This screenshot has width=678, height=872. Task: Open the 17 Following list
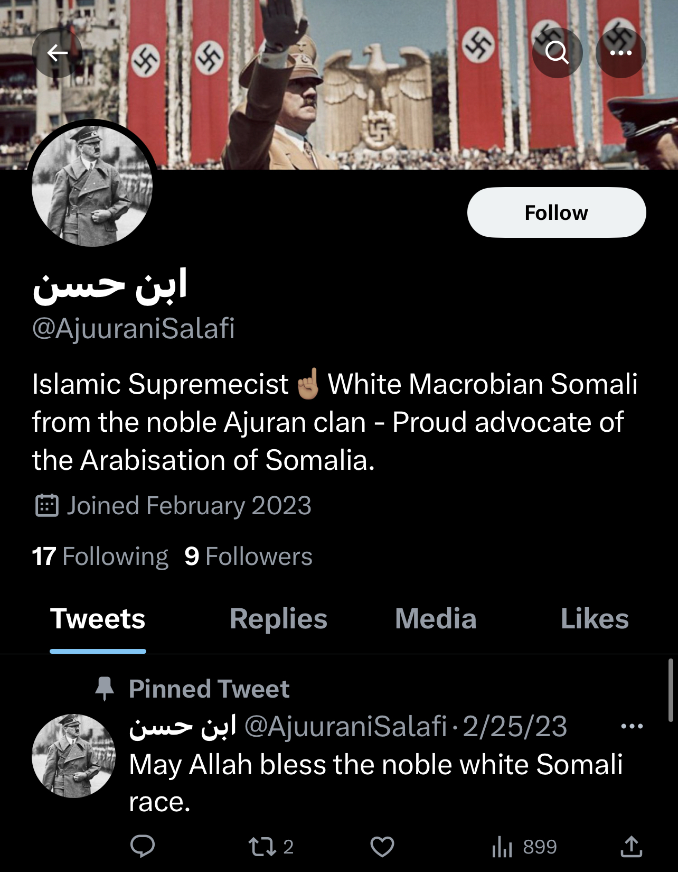pos(100,556)
